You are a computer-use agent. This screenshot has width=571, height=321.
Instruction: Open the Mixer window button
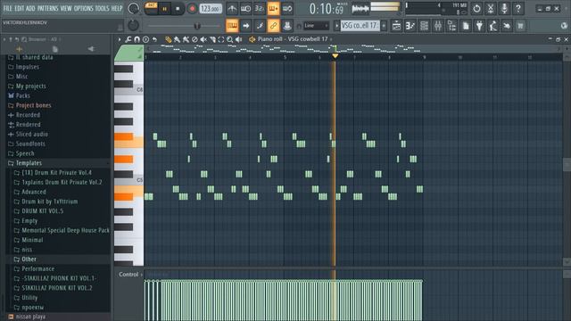438,26
